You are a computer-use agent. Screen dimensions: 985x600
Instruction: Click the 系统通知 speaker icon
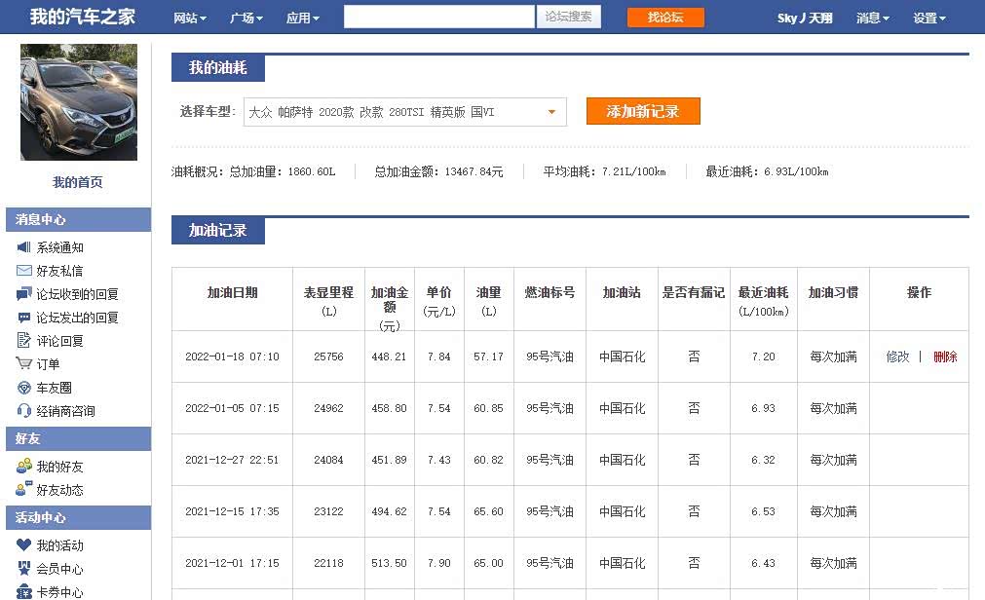[x=24, y=247]
